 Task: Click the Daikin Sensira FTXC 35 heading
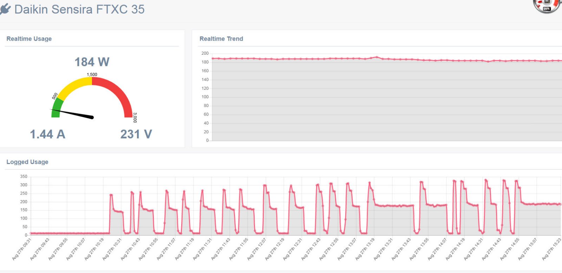pos(79,9)
